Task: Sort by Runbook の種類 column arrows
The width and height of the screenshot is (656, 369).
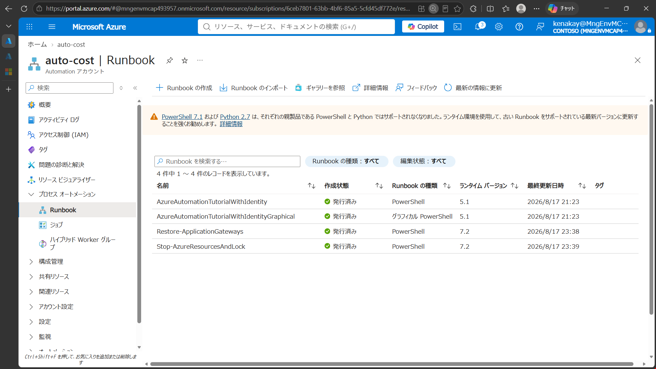Action: (447, 186)
